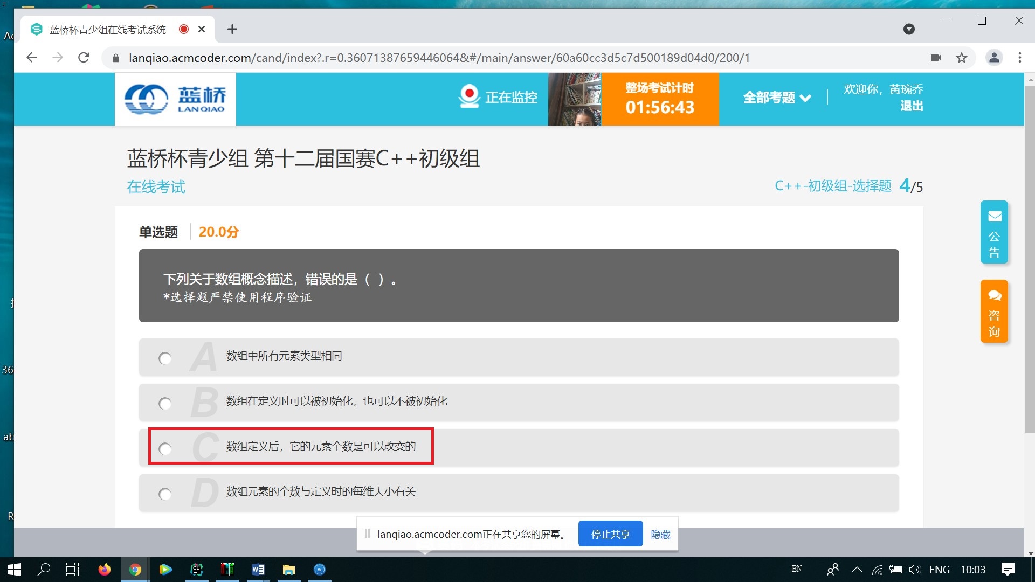Reload the exam page
Image resolution: width=1035 pixels, height=582 pixels.
[84, 58]
